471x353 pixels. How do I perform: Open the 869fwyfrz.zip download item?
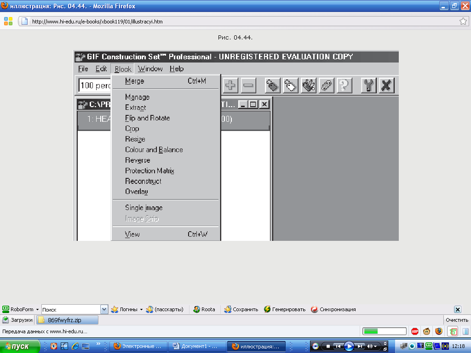[67, 320]
